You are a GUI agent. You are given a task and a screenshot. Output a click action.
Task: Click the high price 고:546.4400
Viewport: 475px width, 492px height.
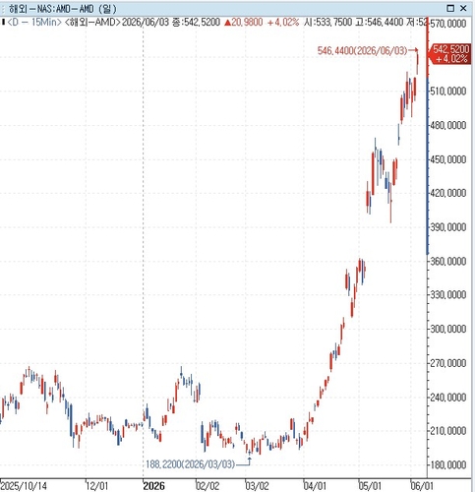(x=380, y=23)
